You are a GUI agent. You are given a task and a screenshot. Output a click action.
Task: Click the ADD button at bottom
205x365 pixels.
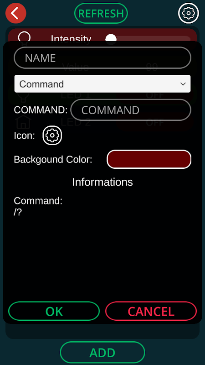click(x=102, y=353)
